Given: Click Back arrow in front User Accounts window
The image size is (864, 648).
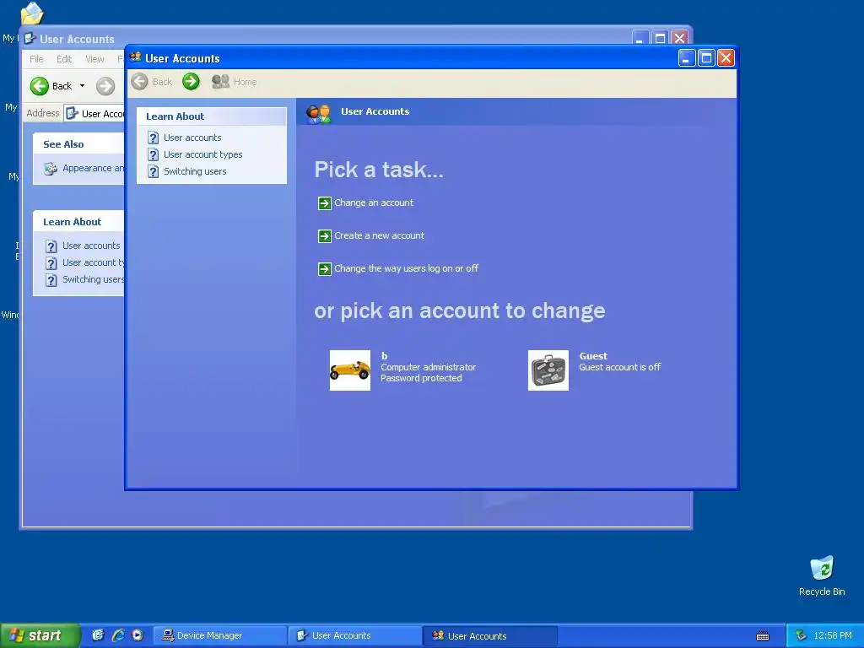Looking at the screenshot, I should click(139, 82).
